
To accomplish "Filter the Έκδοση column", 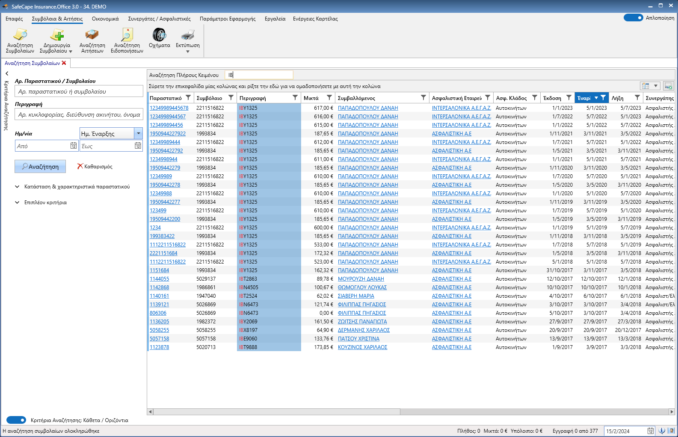I will (x=569, y=98).
